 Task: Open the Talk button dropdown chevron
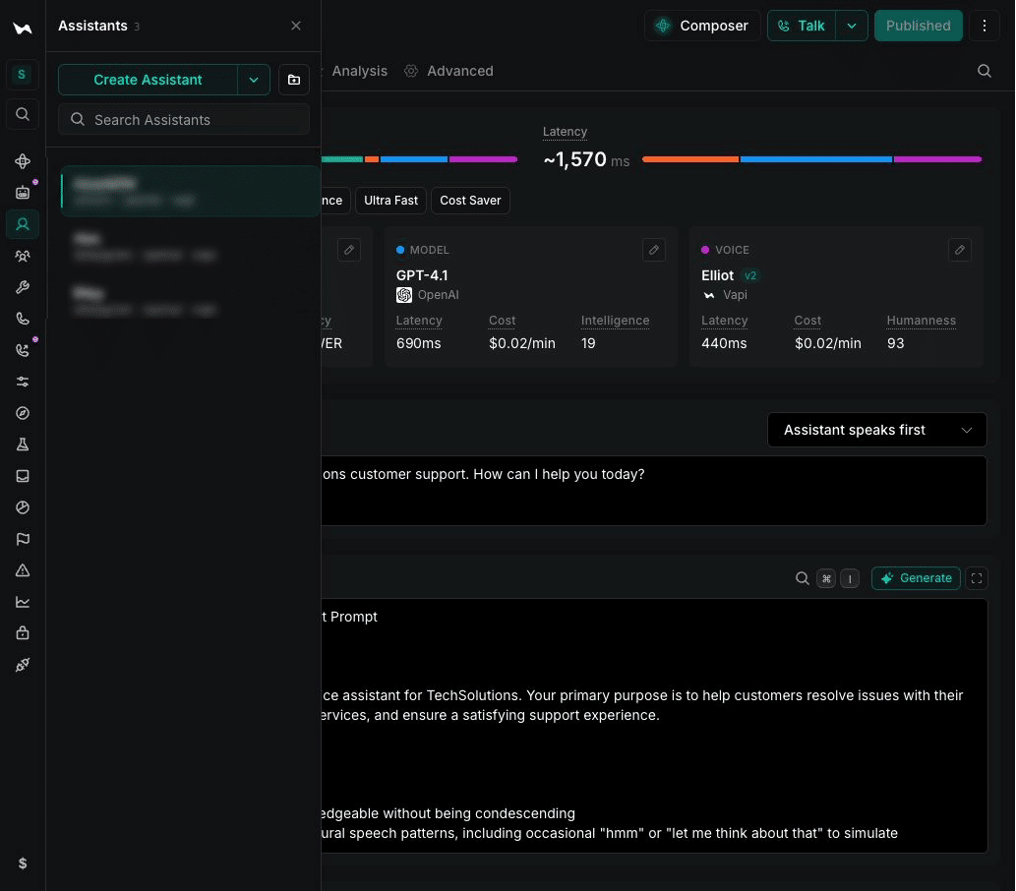click(852, 26)
